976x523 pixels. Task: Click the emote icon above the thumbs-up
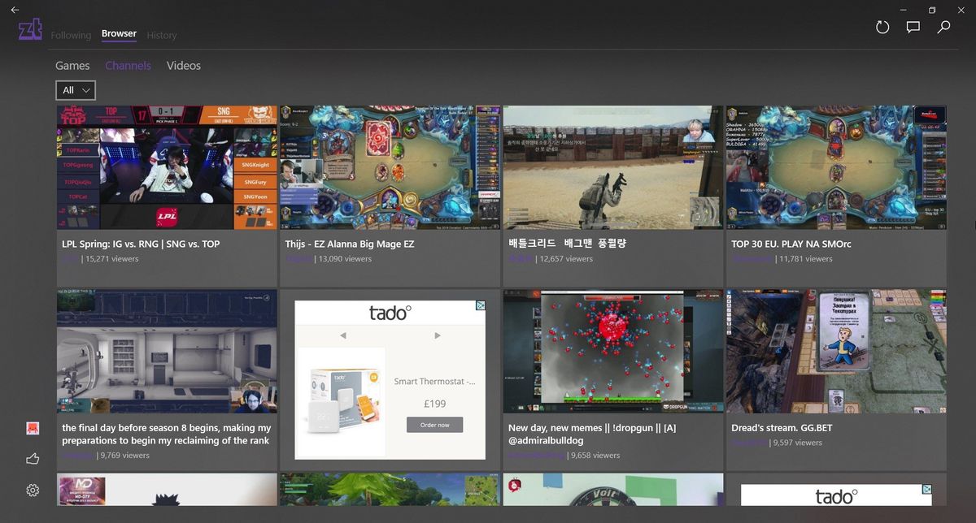pos(32,427)
